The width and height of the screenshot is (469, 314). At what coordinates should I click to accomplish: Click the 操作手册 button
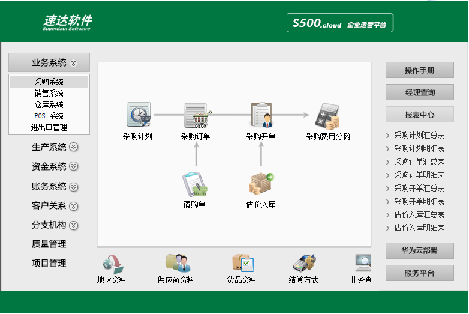[x=420, y=70]
